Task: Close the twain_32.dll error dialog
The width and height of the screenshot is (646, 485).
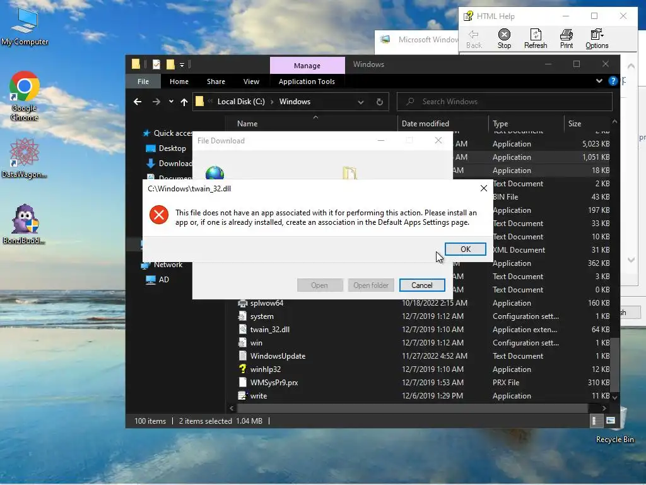Action: pos(484,188)
